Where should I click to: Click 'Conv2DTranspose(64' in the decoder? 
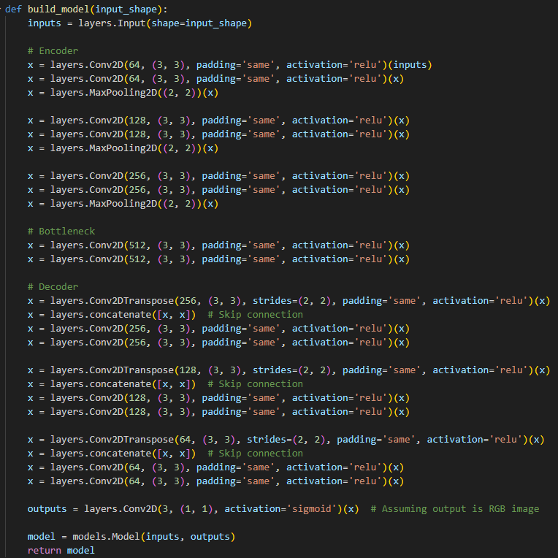[x=139, y=440]
